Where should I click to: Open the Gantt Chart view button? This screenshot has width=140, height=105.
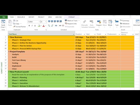[3, 24]
